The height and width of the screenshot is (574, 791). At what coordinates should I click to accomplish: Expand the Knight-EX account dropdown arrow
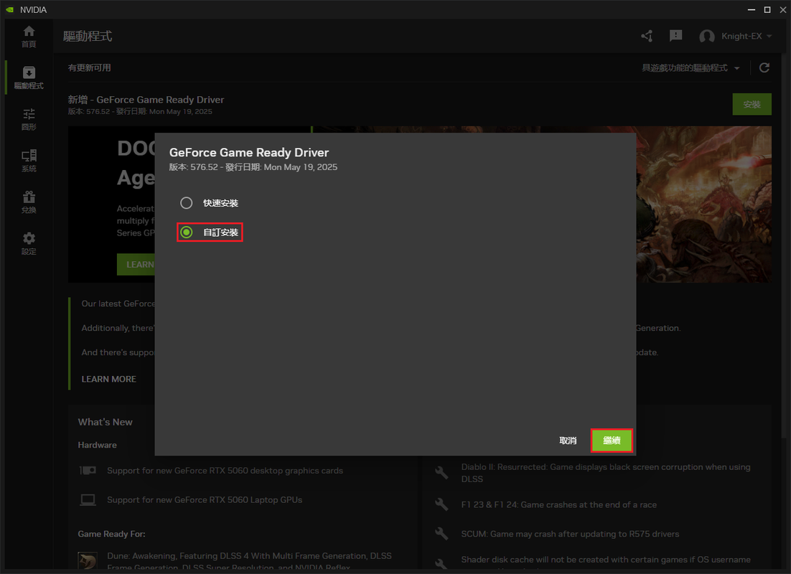click(769, 37)
